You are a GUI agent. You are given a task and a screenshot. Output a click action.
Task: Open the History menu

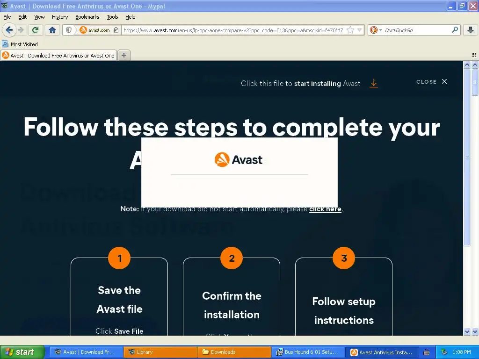pyautogui.click(x=59, y=17)
